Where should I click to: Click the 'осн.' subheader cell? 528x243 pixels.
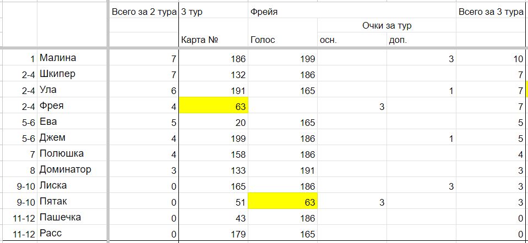click(x=352, y=40)
